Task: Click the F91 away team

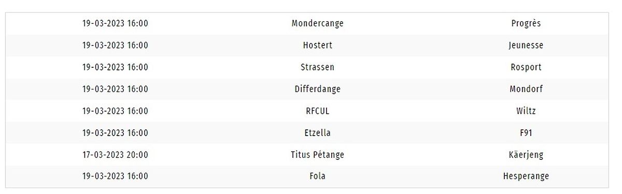Action: [x=526, y=133]
